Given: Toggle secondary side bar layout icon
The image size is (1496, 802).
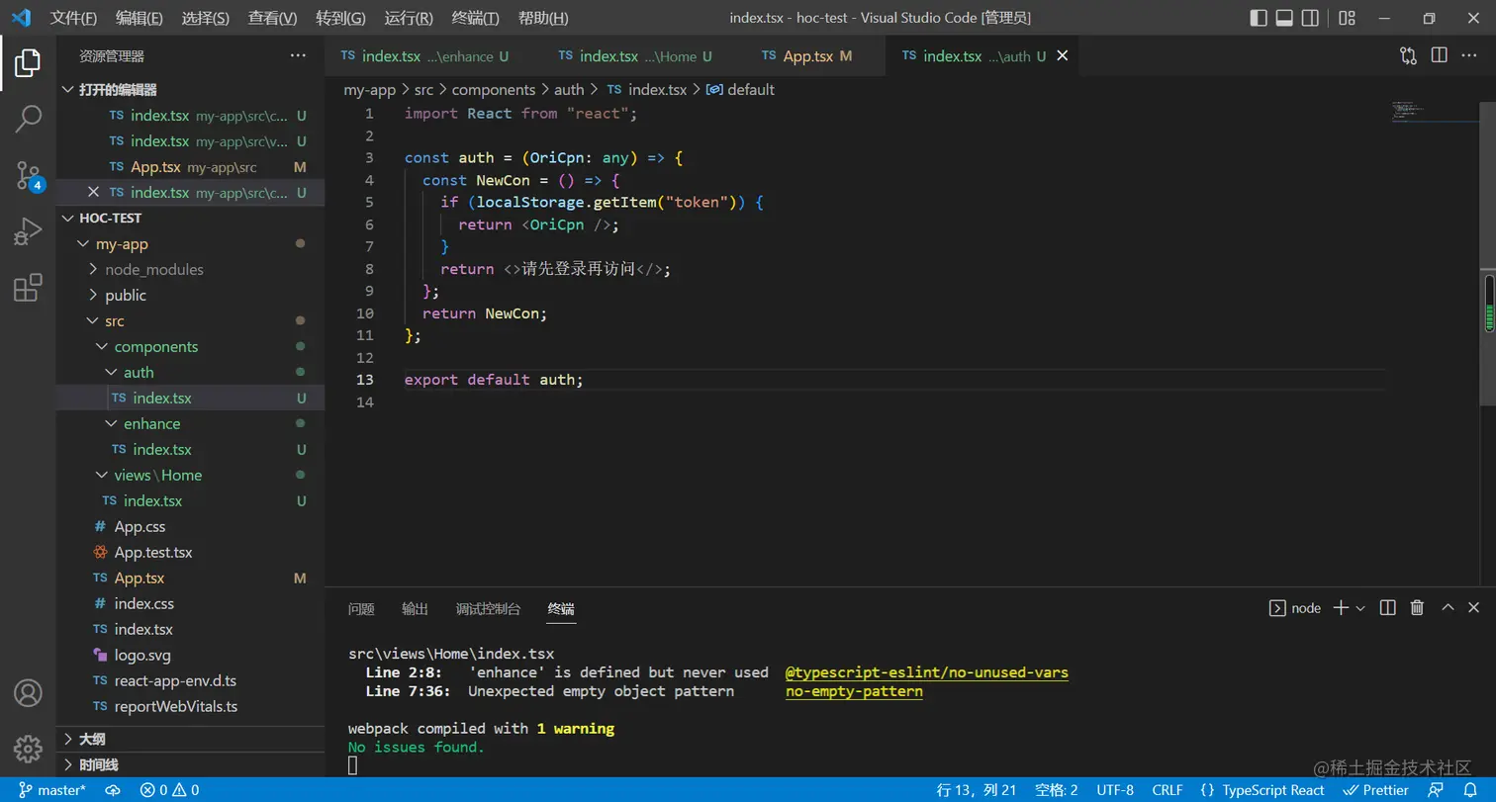Looking at the screenshot, I should (x=1310, y=18).
